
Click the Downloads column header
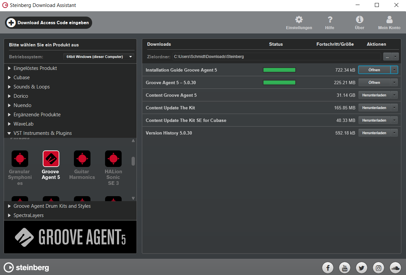click(159, 44)
